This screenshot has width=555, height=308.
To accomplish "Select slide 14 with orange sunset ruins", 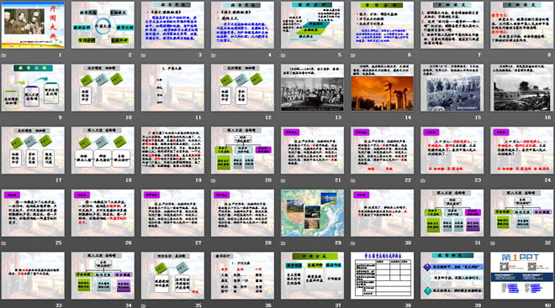I will point(383,87).
